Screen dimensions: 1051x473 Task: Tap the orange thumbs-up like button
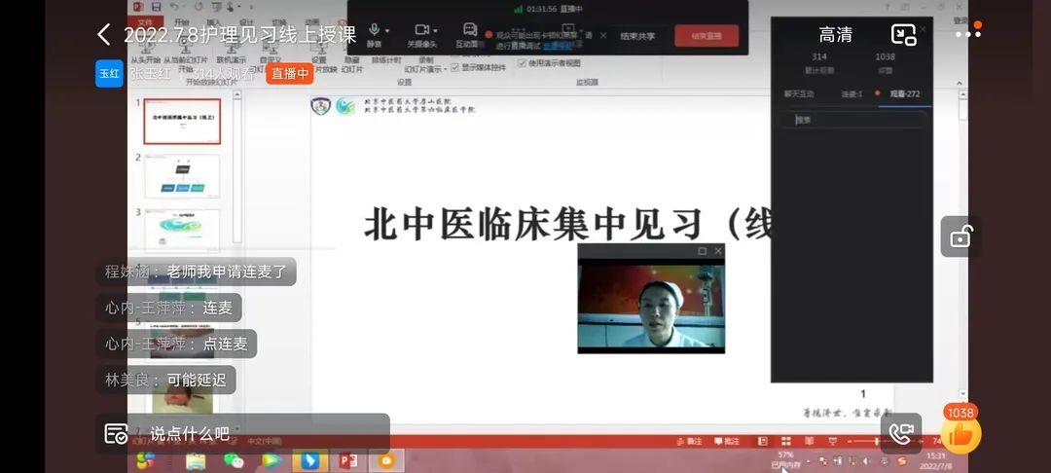coord(960,435)
